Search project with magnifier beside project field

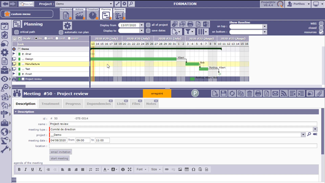309,134
